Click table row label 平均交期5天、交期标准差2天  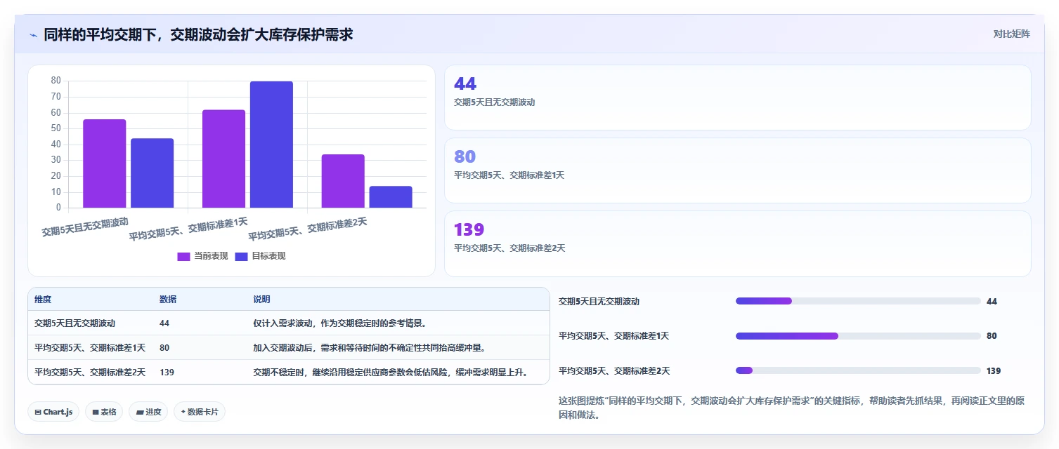coord(90,372)
